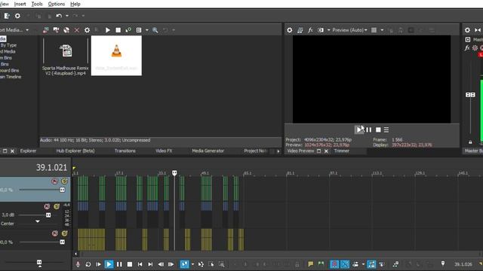This screenshot has width=483, height=271.
Task: Select the Normal Edit tool
Action: click(x=184, y=264)
